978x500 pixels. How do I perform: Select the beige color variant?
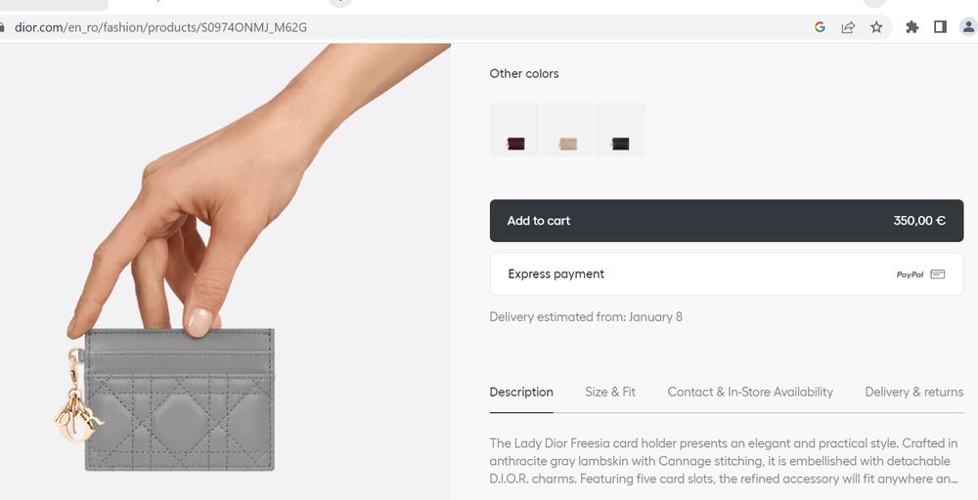coord(567,130)
